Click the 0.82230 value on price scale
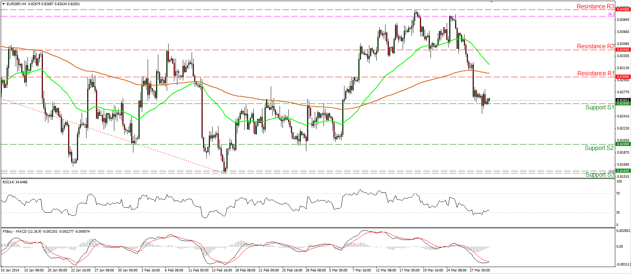Viewport: 631px width, 274px height. [623, 128]
